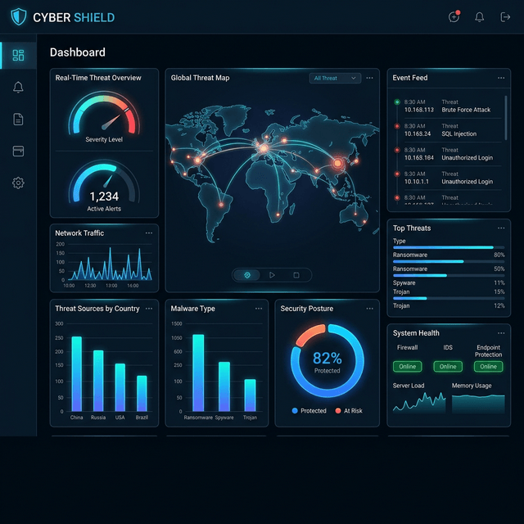Image resolution: width=524 pixels, height=524 pixels.
Task: Click the Russia bar in country chart
Action: [98, 381]
